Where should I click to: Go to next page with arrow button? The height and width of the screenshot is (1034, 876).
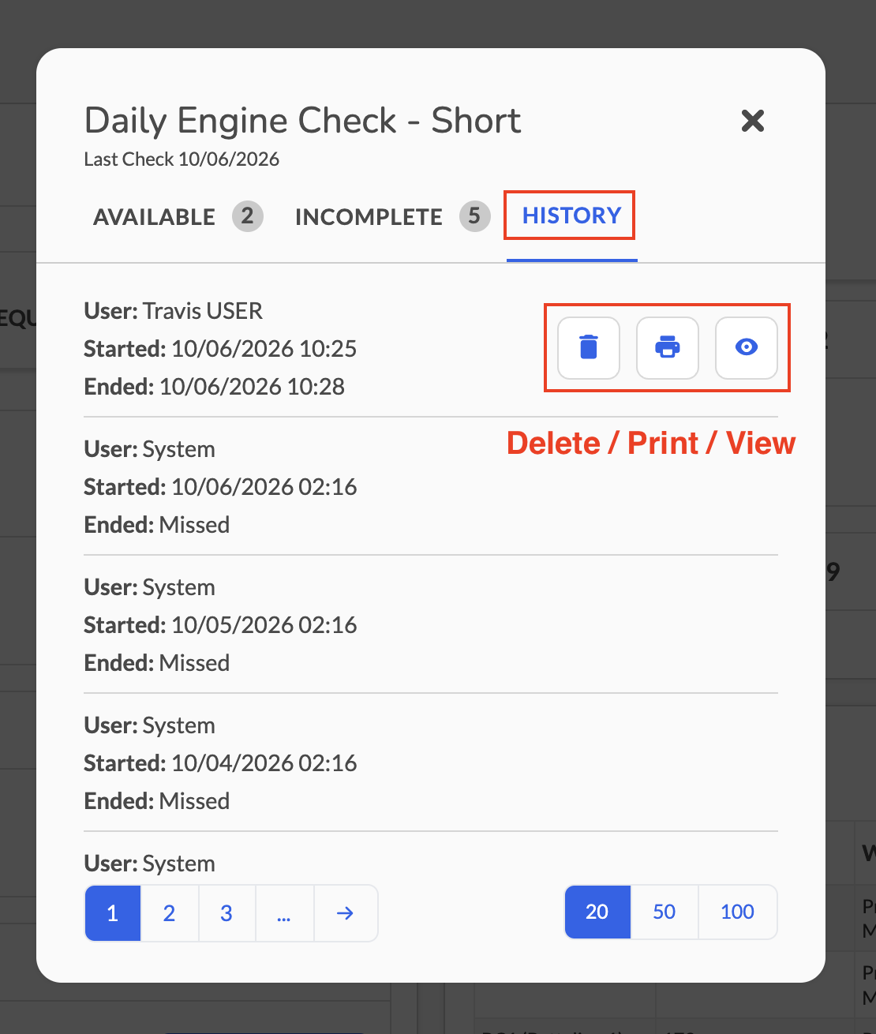(x=346, y=913)
